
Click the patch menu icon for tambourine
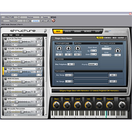tap(6, 99)
